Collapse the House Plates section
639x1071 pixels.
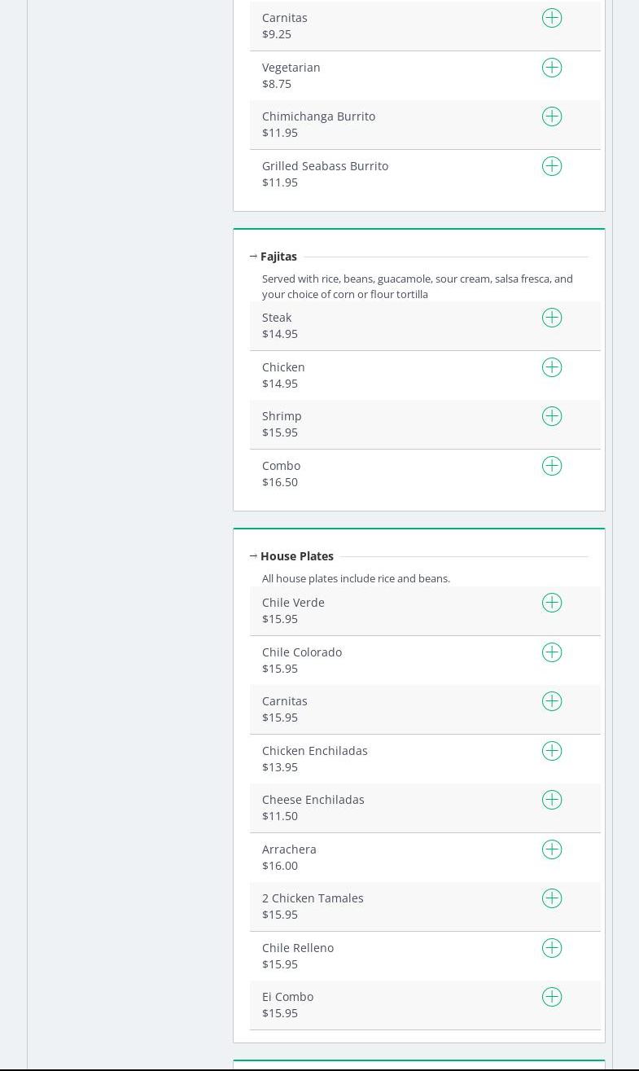(253, 556)
